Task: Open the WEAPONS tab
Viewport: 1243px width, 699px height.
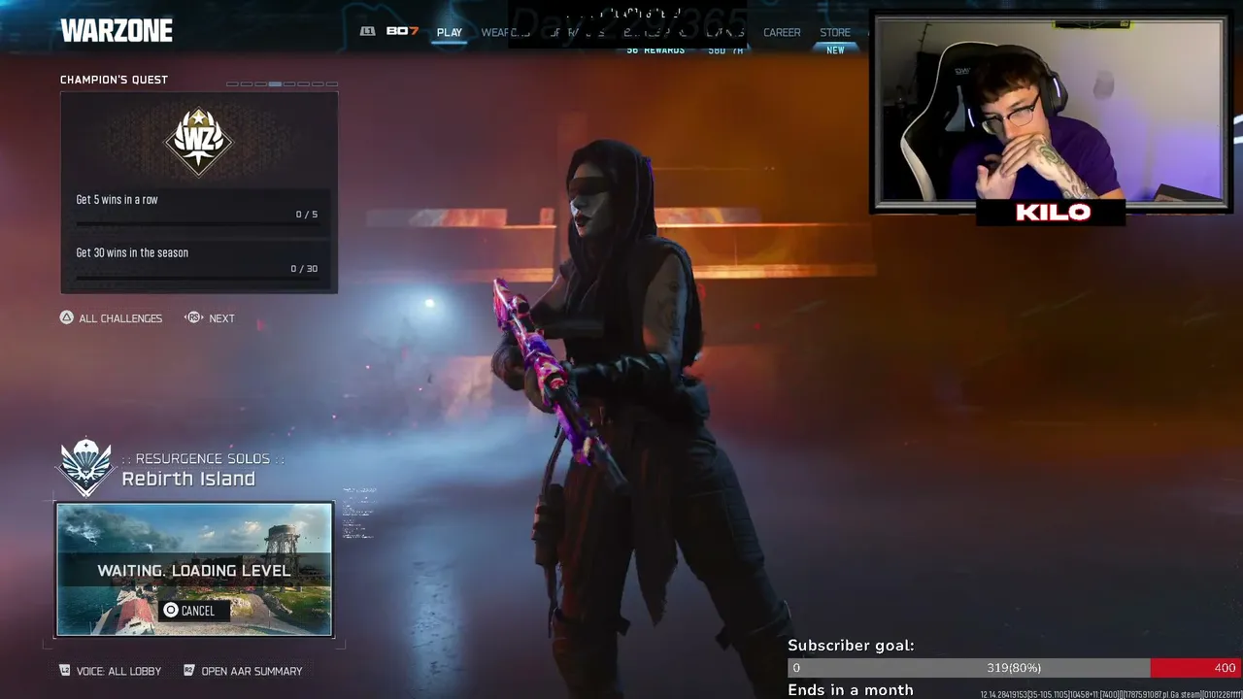Action: click(506, 32)
